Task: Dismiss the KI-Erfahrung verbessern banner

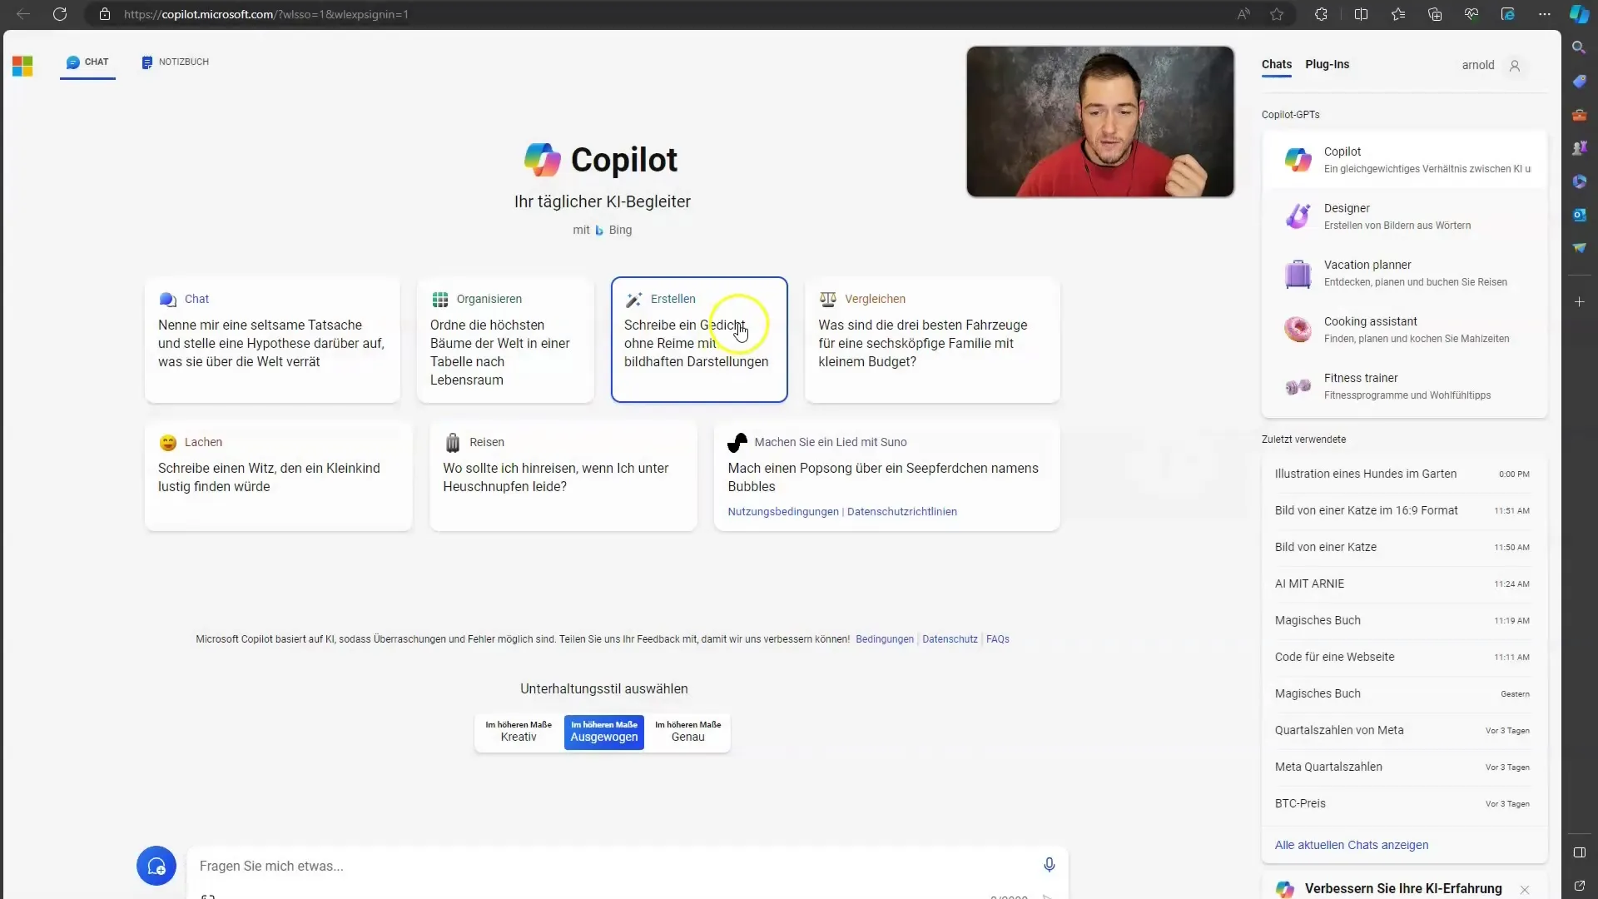Action: pos(1525,889)
